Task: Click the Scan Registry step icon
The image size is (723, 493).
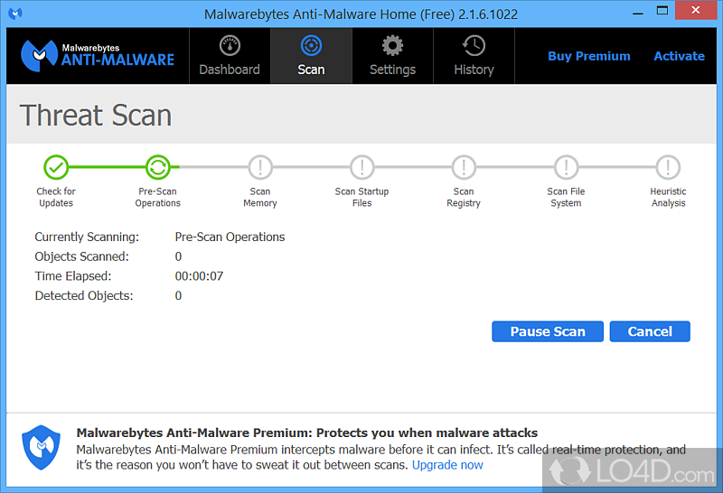Action: pyautogui.click(x=464, y=167)
